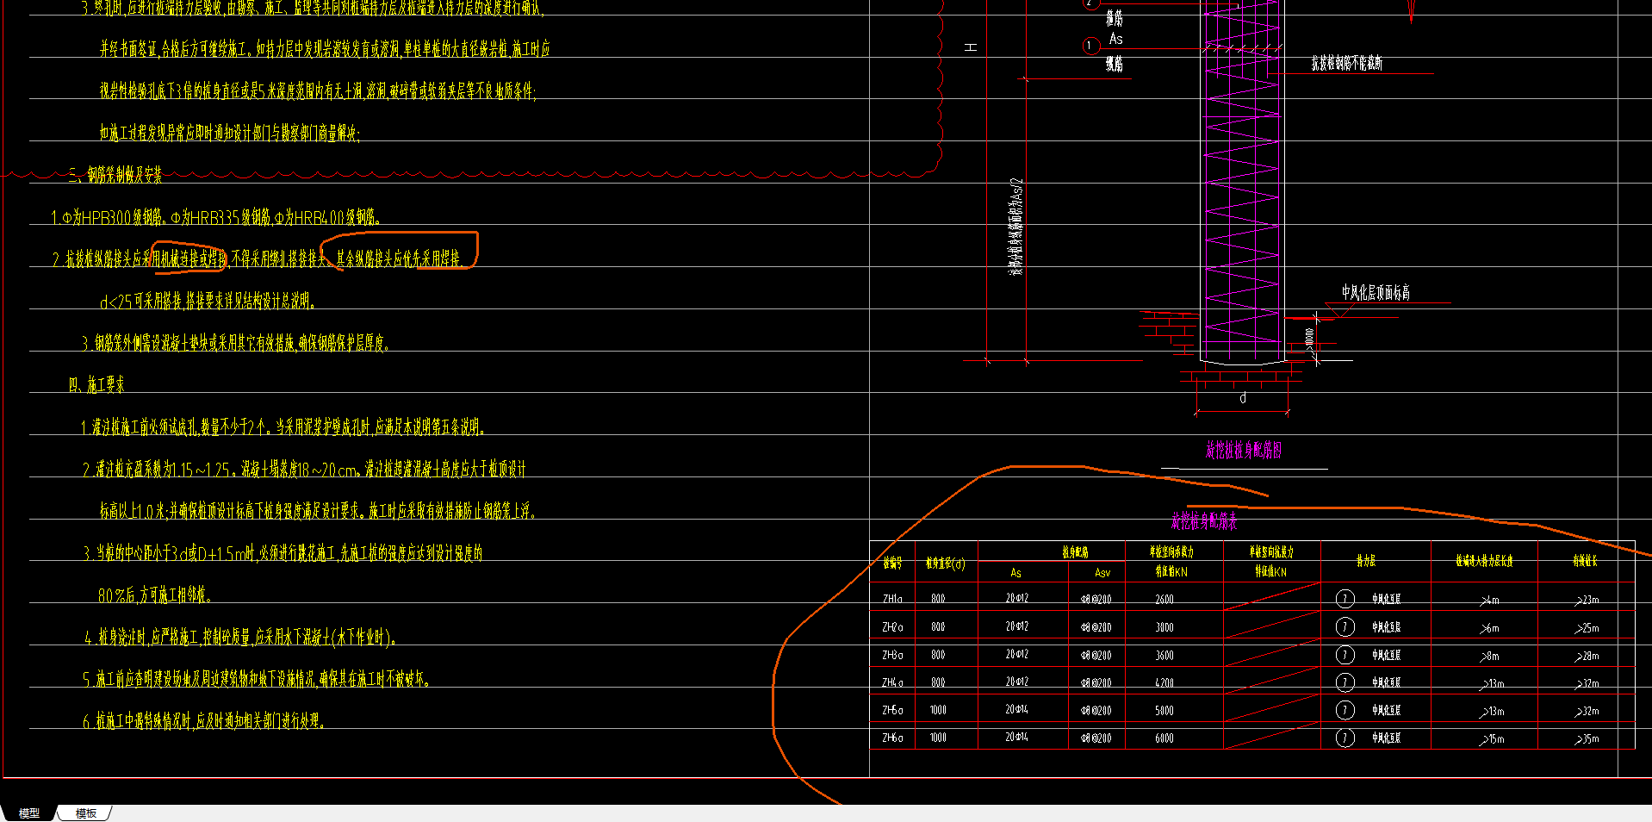Select pile number cell ZH4a
1652x822 pixels.
pos(892,682)
